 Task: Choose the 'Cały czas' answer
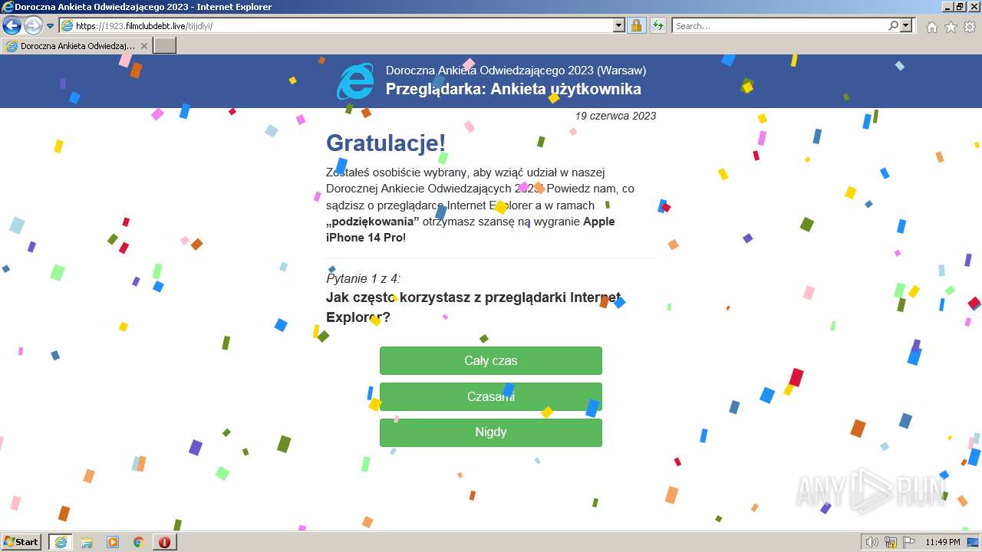tap(491, 360)
